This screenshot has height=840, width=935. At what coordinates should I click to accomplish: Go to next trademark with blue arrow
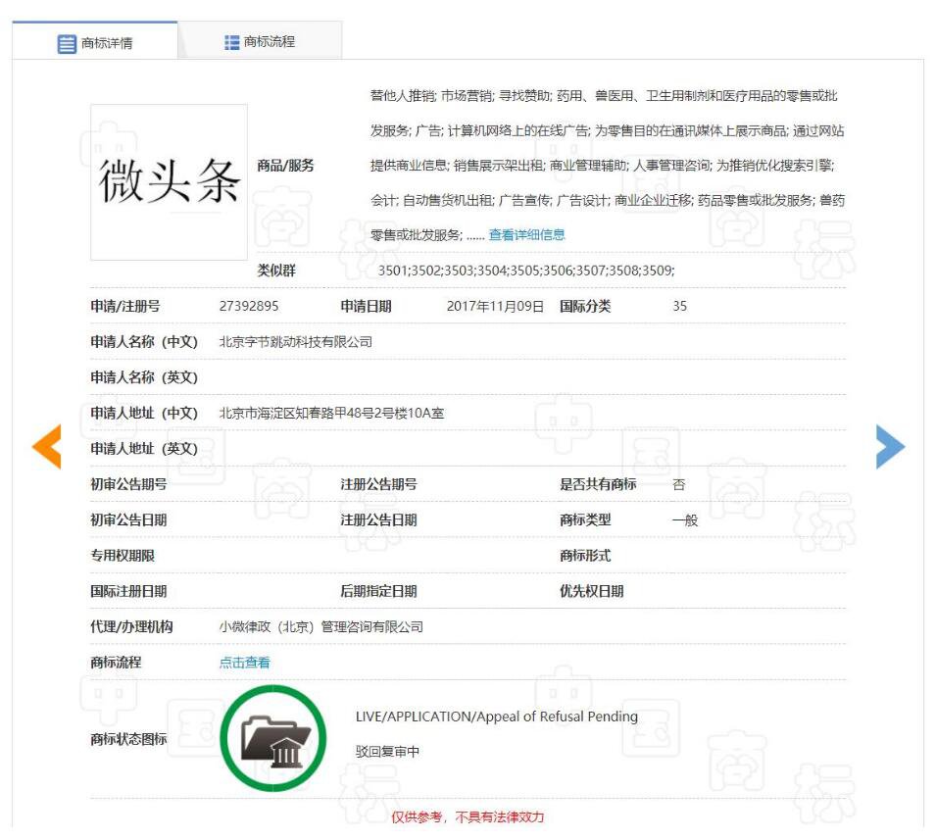(890, 447)
